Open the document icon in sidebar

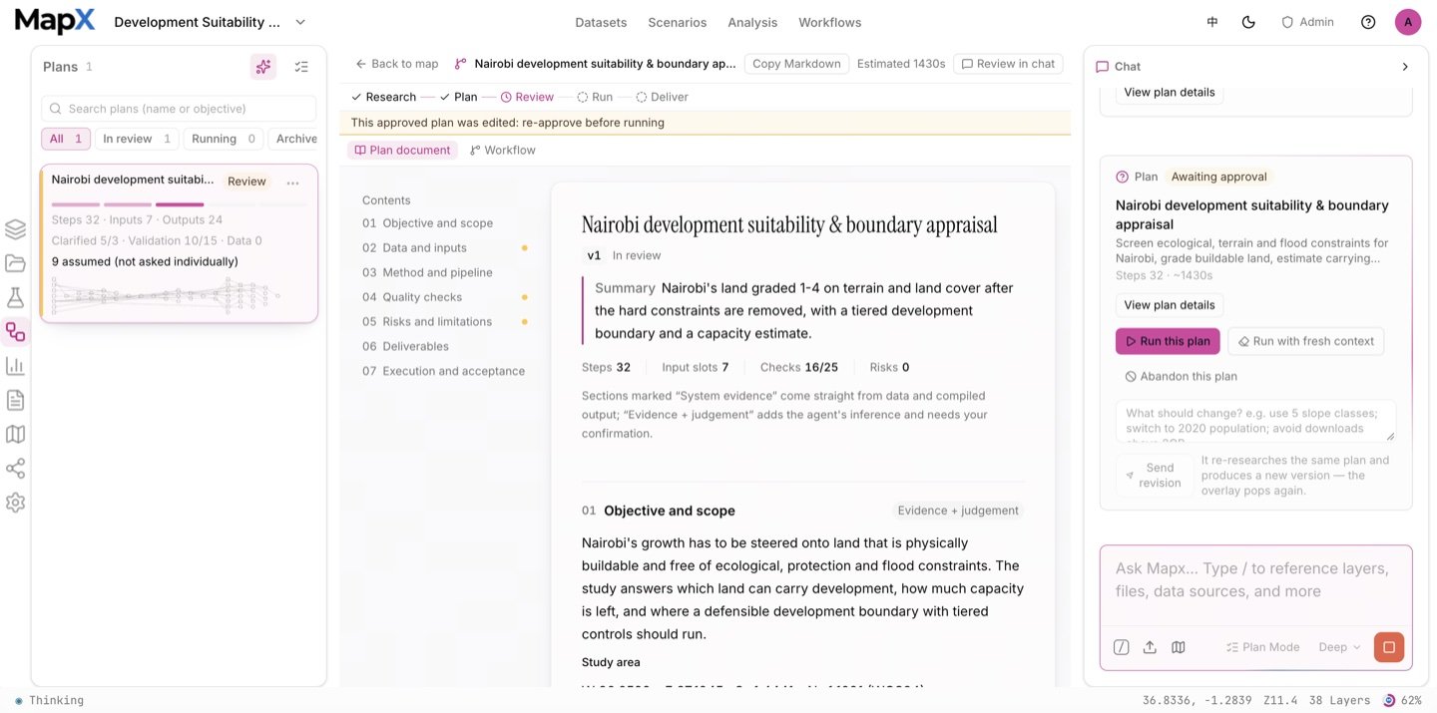click(15, 400)
